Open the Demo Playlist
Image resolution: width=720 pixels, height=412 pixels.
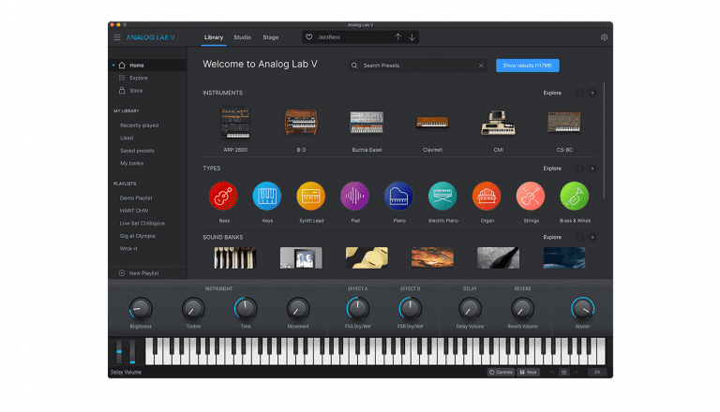point(136,198)
